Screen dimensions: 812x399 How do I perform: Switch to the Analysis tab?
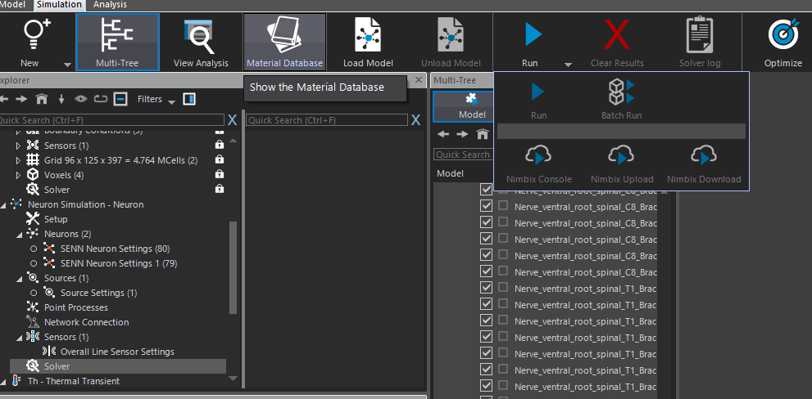[110, 5]
